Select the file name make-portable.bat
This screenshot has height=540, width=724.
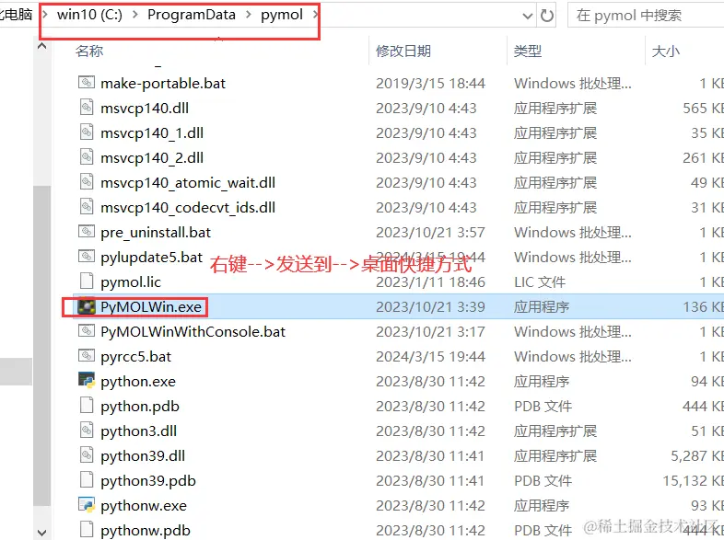pyautogui.click(x=163, y=84)
